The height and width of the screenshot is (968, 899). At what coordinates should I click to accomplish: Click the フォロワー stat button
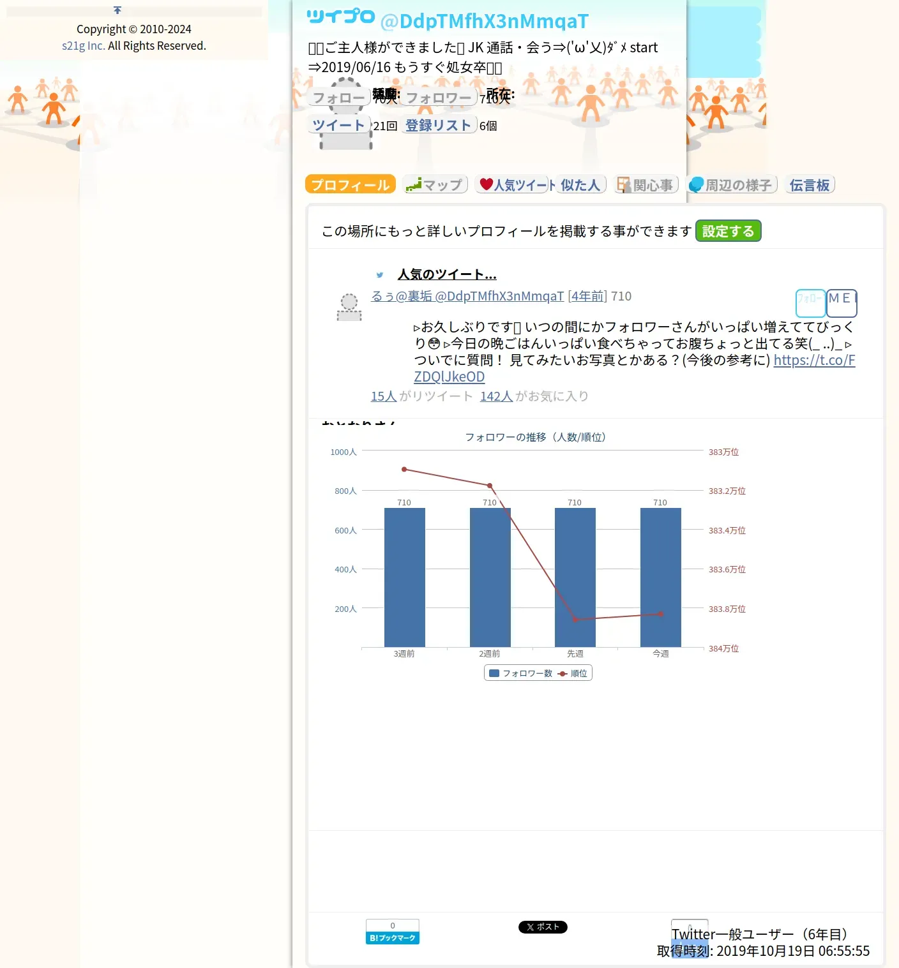[x=439, y=98]
